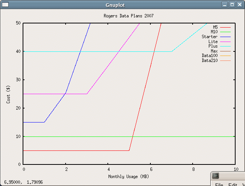Click the Gnuplot title bar text
Image resolution: width=245 pixels, height=186 pixels.
click(x=115, y=5)
